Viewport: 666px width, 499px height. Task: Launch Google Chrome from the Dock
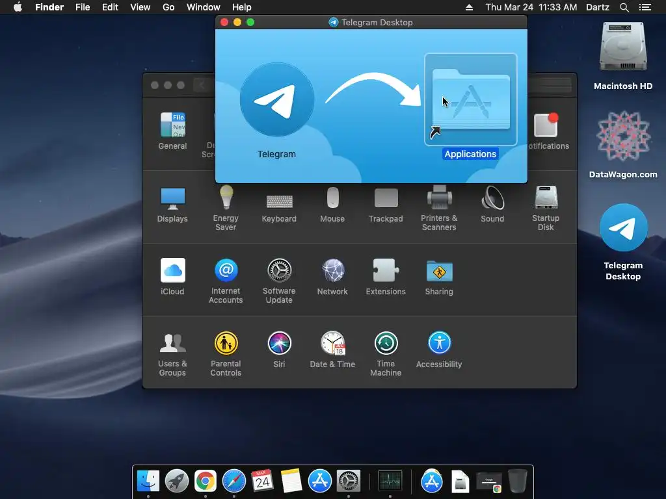[205, 481]
